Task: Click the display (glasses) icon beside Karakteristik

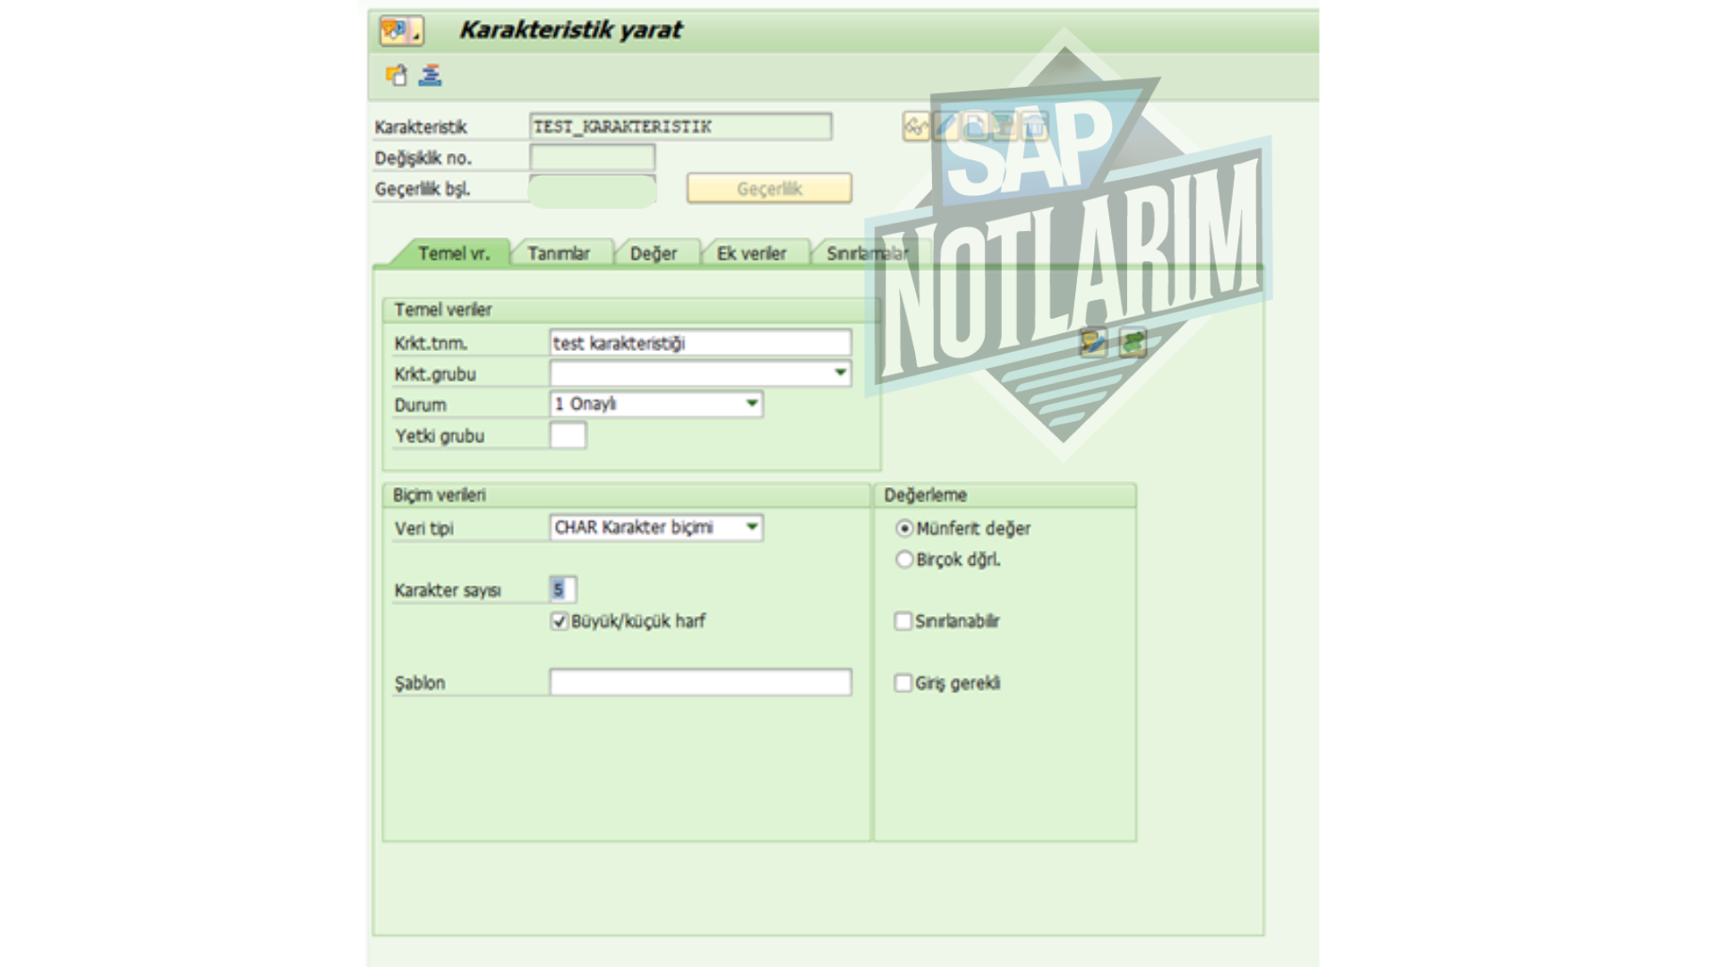Action: (x=916, y=126)
